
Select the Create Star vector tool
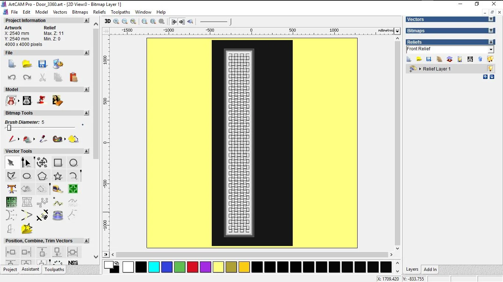point(58,176)
